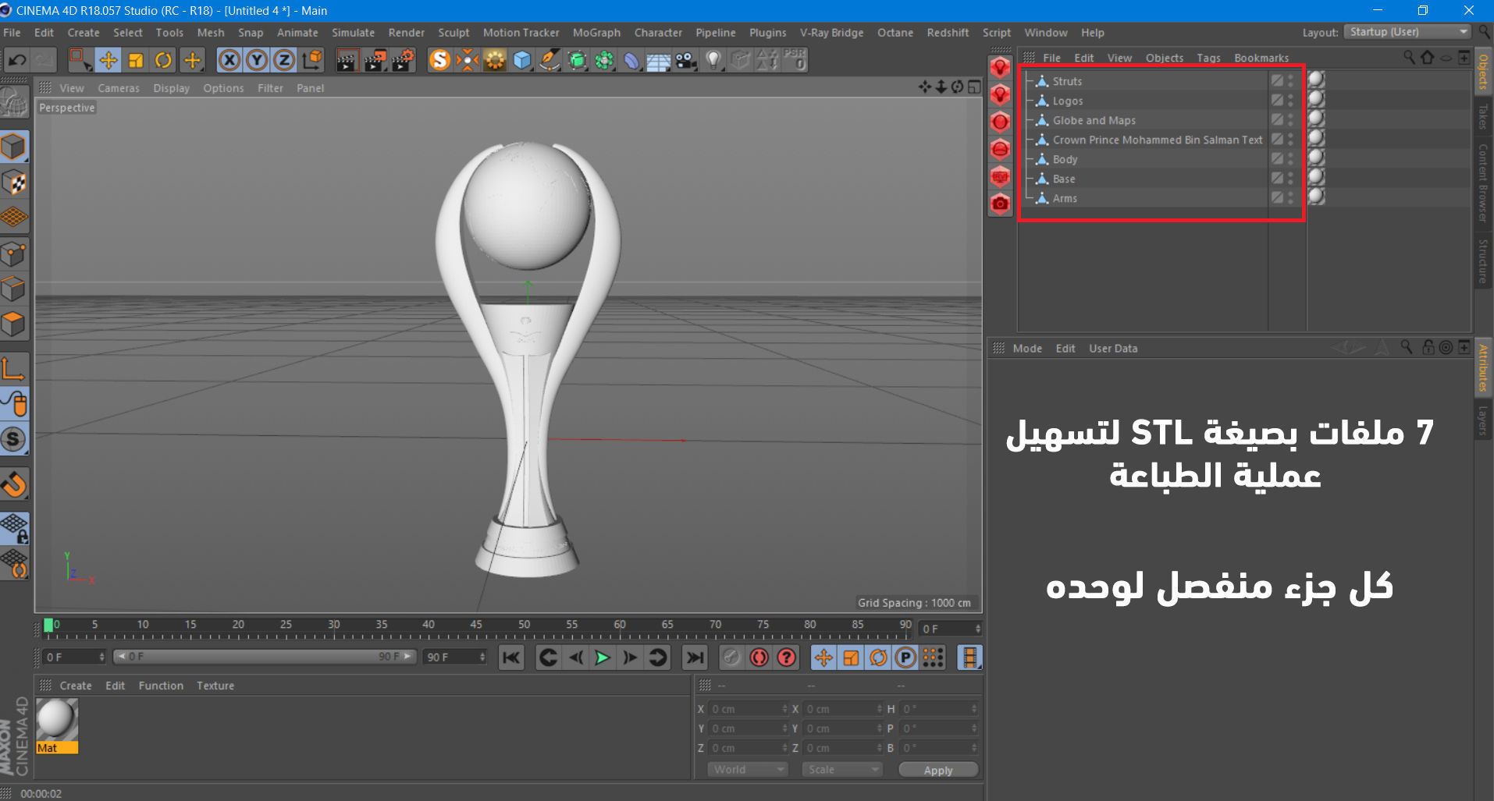
Task: Select the Spline Pen tool
Action: (550, 60)
